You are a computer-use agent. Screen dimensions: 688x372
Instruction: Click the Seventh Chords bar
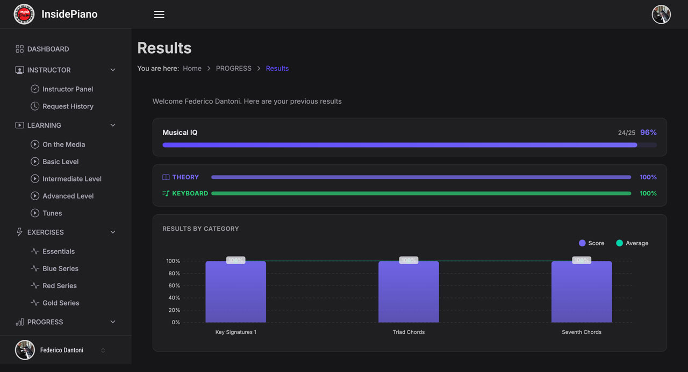582,292
